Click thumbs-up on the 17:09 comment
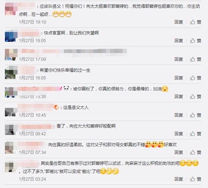This screenshot has width=208, height=188. coord(196,59)
